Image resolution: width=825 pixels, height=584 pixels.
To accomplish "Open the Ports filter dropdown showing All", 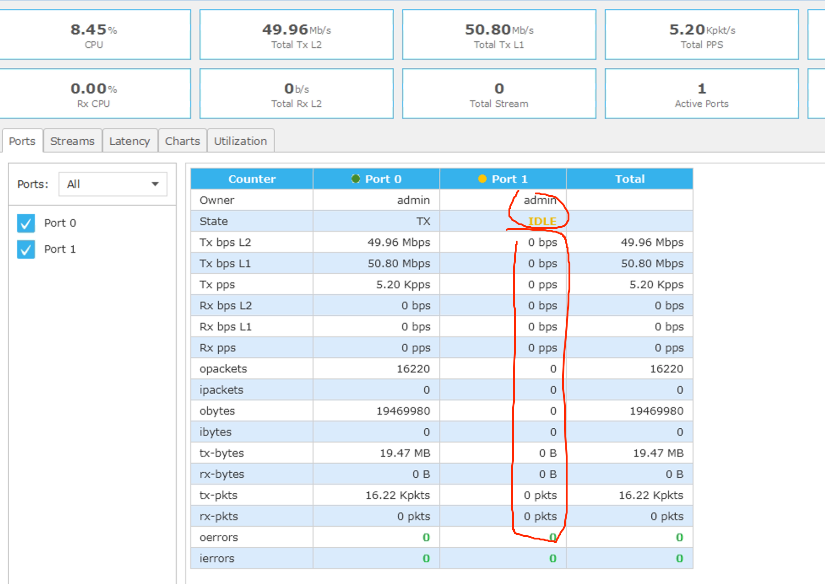I will pyautogui.click(x=112, y=184).
